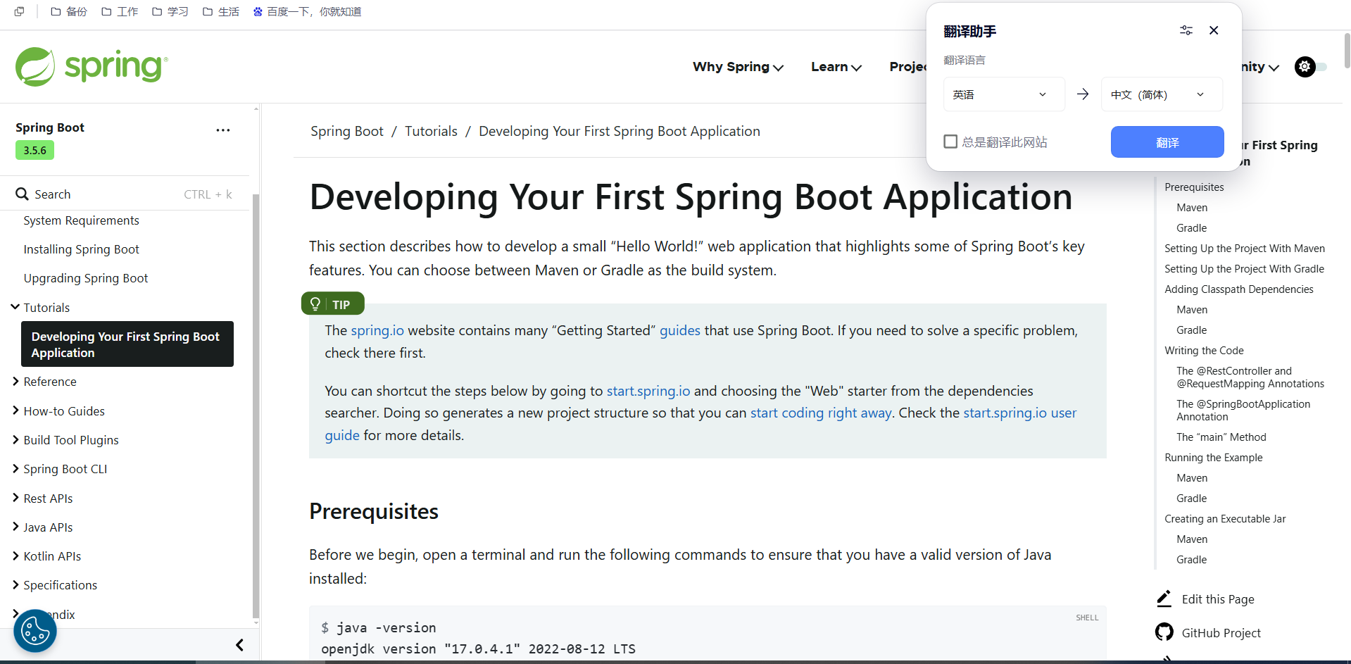Open the start.spring.io link after 'going to'
The height and width of the screenshot is (664, 1351).
click(648, 391)
